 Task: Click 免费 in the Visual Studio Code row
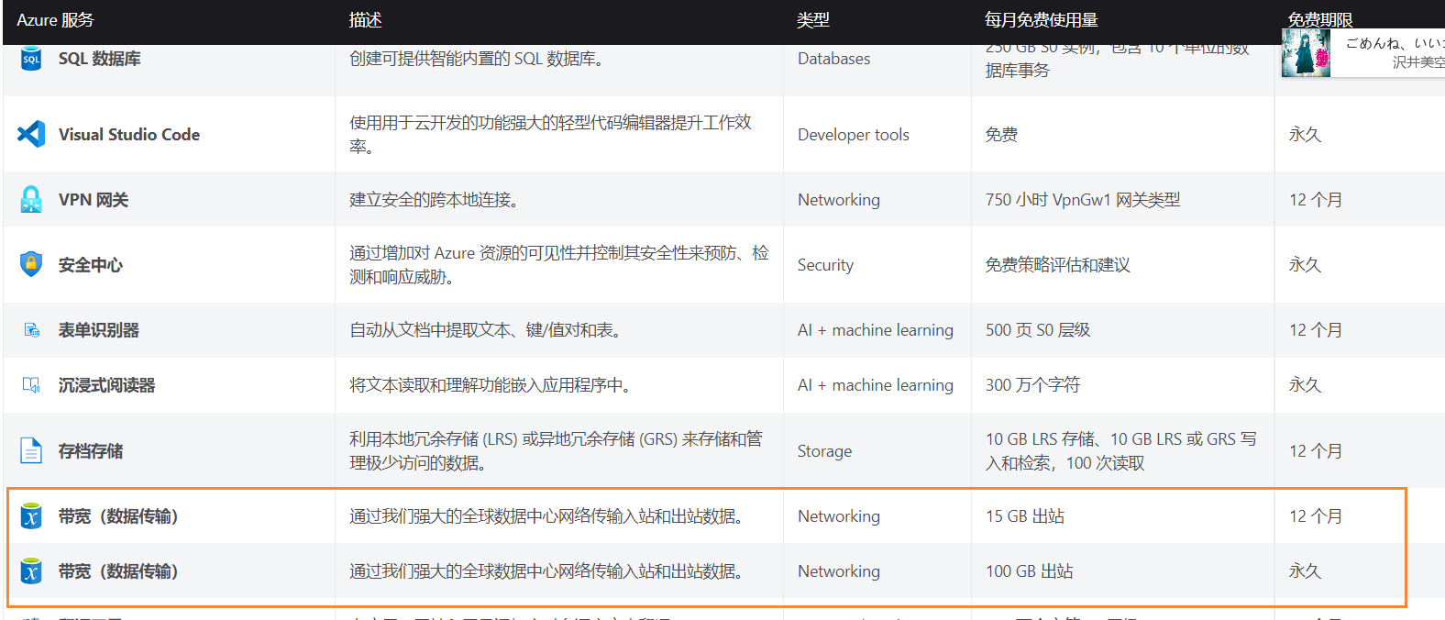1002,135
